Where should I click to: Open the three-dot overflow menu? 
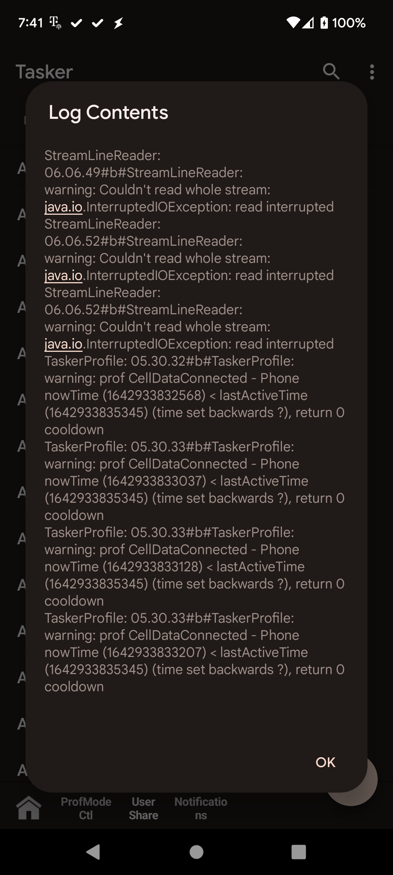point(372,72)
